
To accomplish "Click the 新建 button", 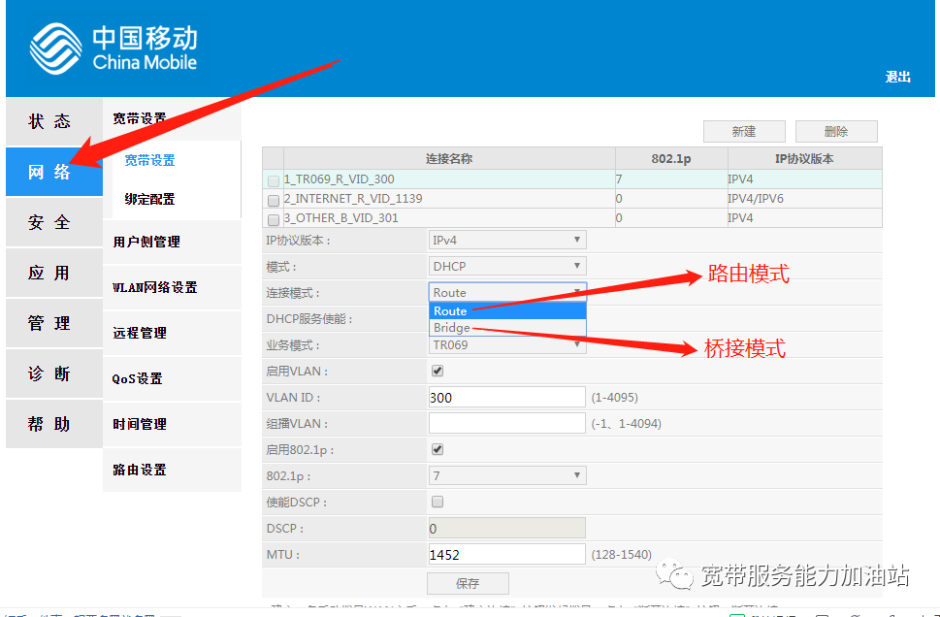I will (x=744, y=131).
